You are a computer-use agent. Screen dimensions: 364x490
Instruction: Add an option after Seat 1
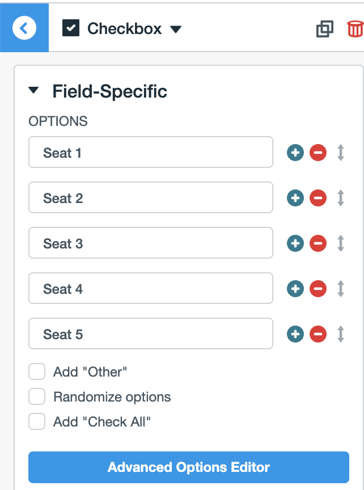coord(295,153)
